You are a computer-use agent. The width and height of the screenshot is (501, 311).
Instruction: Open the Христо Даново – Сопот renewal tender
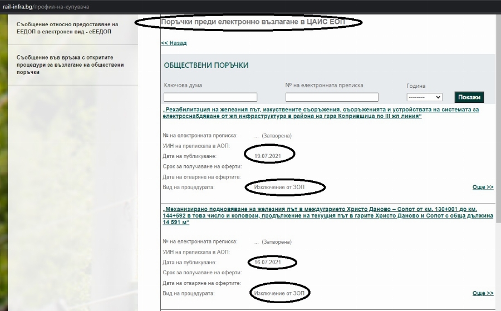point(327,215)
